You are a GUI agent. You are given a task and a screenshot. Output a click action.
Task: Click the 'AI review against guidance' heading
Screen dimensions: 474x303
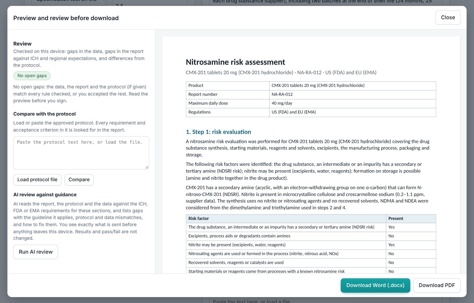coord(45,195)
